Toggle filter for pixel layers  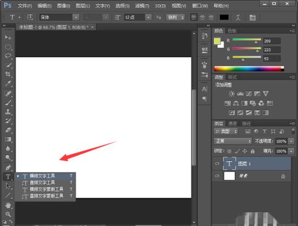point(248,131)
